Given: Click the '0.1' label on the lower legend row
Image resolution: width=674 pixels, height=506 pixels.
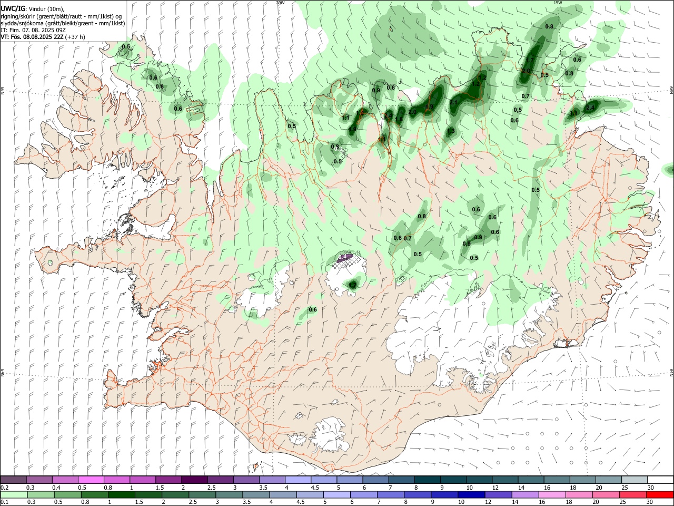Looking at the screenshot, I should tap(5, 502).
